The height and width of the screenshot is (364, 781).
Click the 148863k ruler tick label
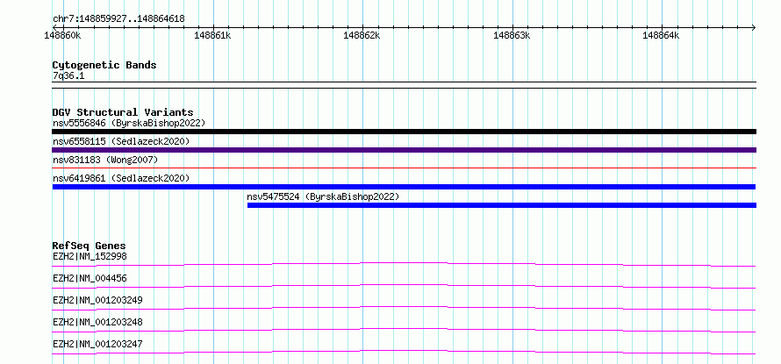(x=512, y=35)
